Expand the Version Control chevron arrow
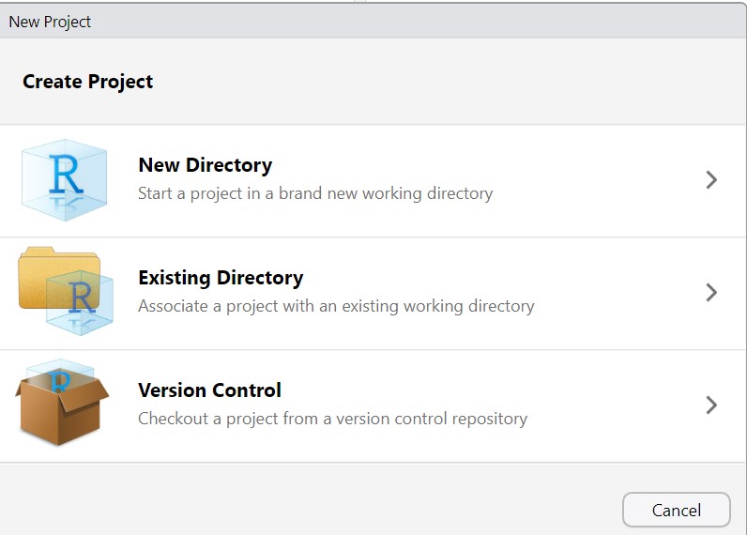This screenshot has height=535, width=747. pos(710,405)
